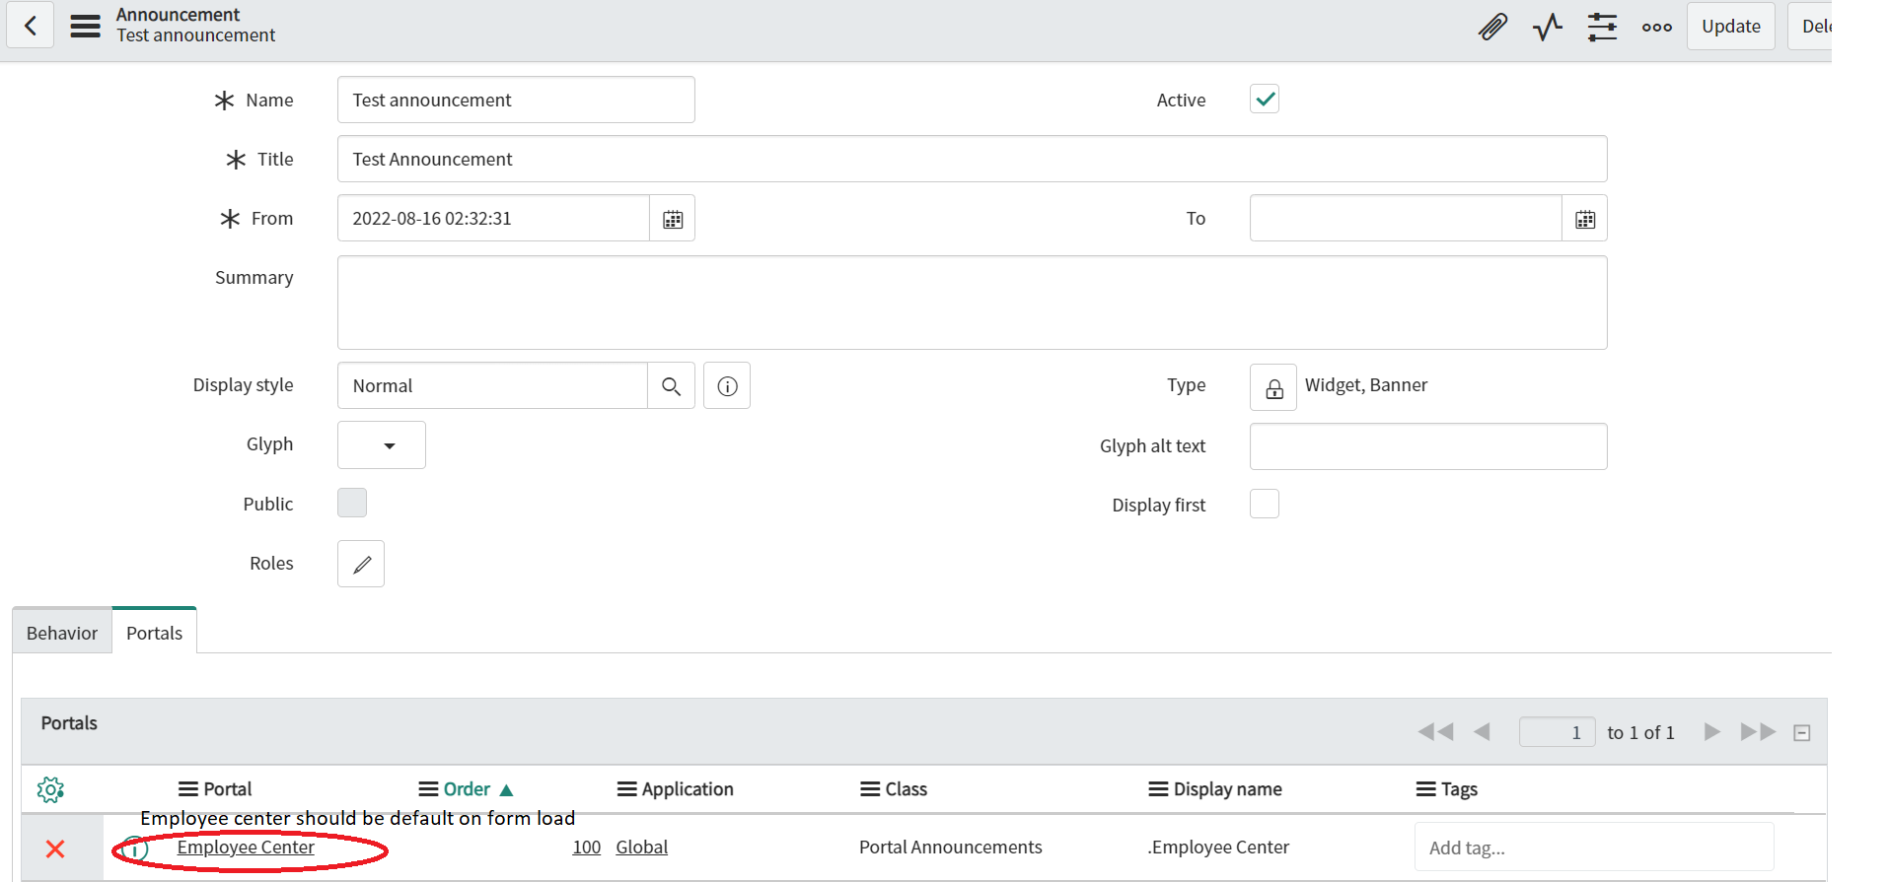1888x882 pixels.
Task: Uncheck the Active checkbox
Action: (1265, 99)
